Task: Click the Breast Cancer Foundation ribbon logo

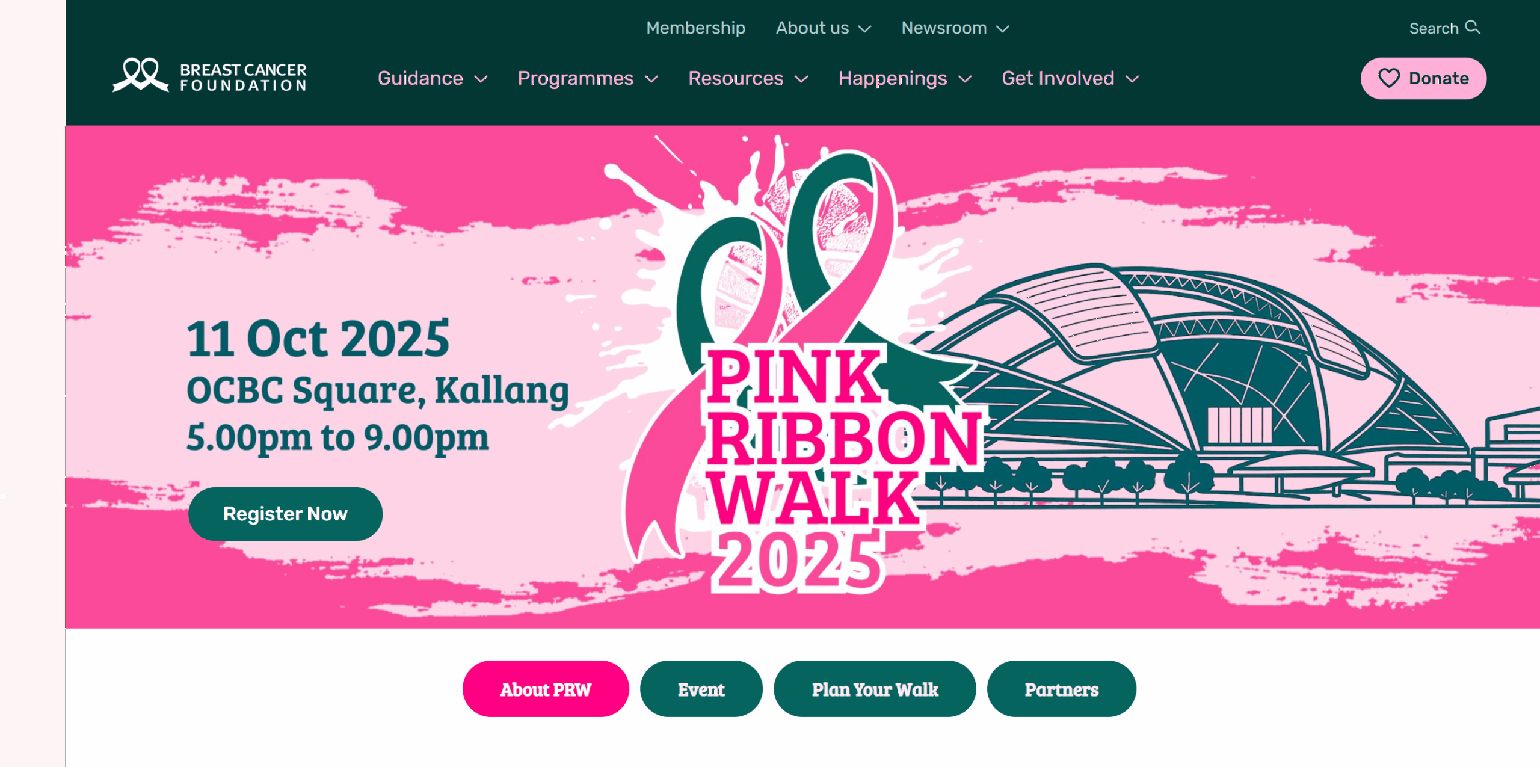Action: click(x=141, y=75)
